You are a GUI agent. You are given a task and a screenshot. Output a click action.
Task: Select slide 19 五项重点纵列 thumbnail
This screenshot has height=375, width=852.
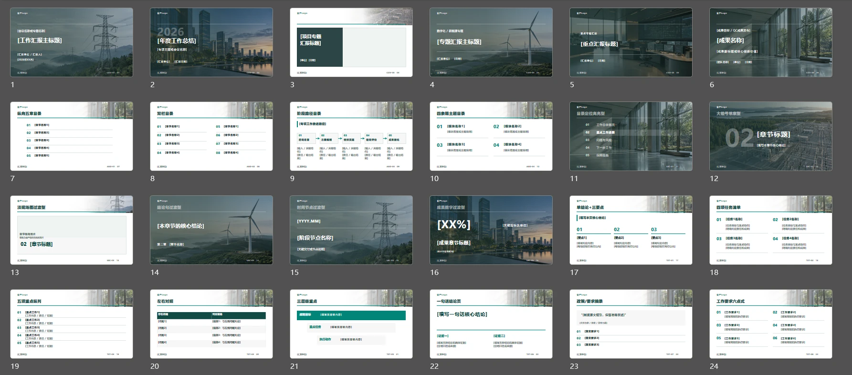click(72, 324)
